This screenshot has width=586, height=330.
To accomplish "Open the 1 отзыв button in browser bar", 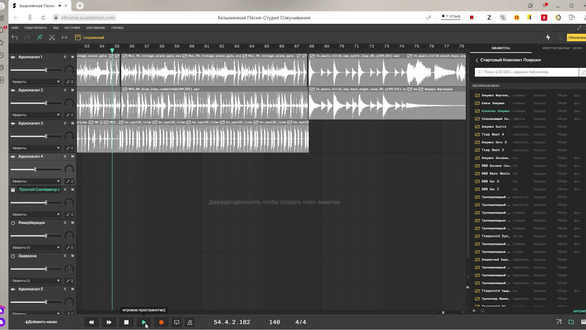I will (451, 16).
